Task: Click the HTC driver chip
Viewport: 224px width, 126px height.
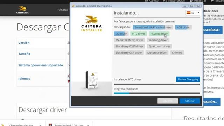Action: [x=139, y=34]
